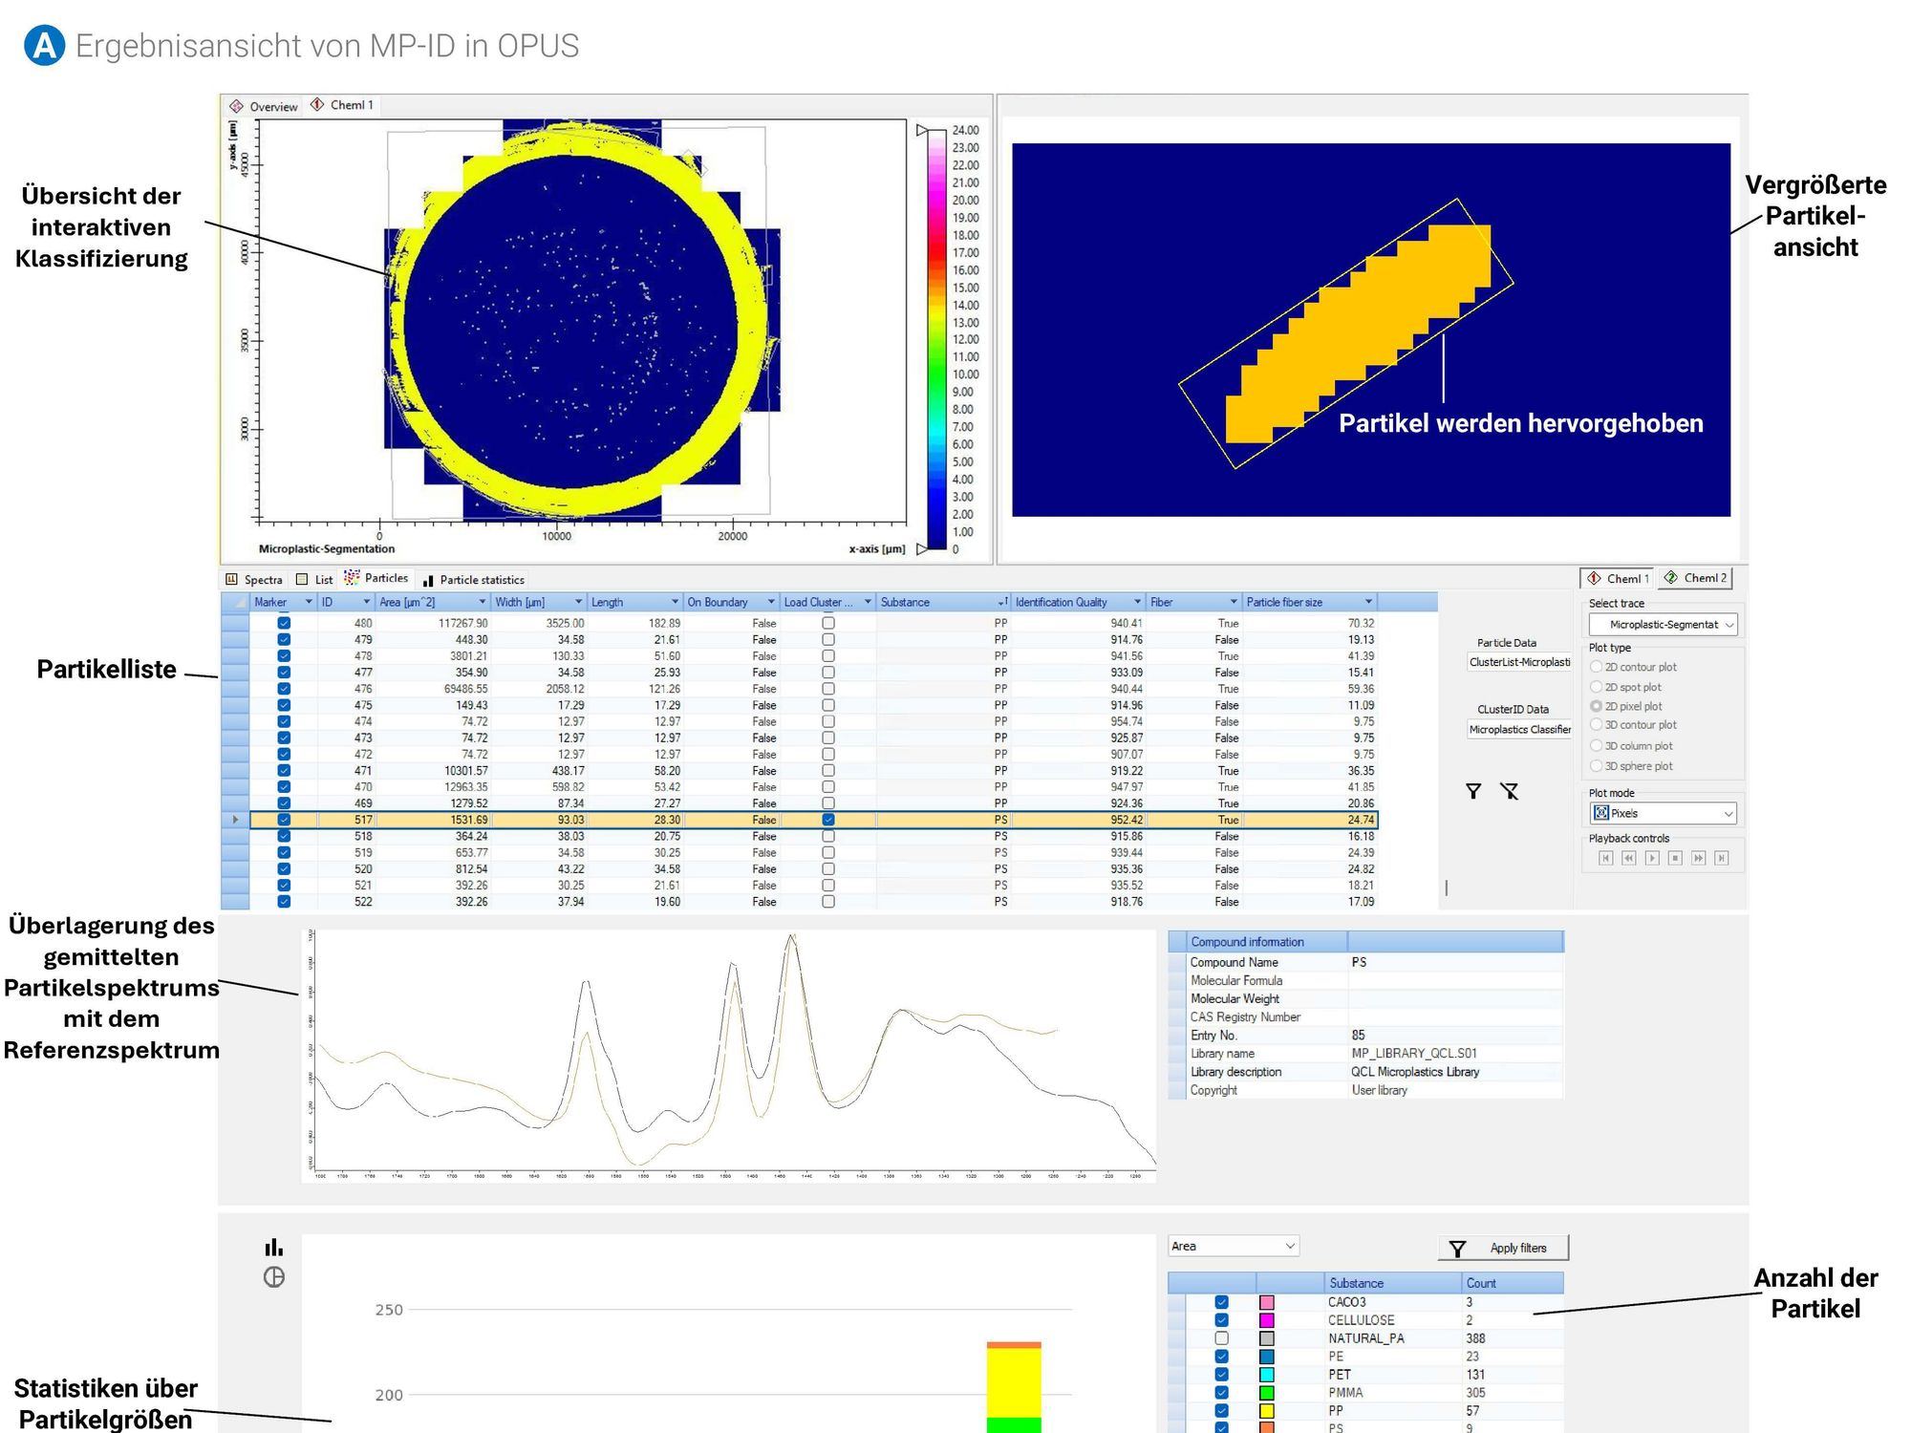The height and width of the screenshot is (1433, 1911).
Task: Click the PET cyan color swatch
Action: click(1267, 1375)
